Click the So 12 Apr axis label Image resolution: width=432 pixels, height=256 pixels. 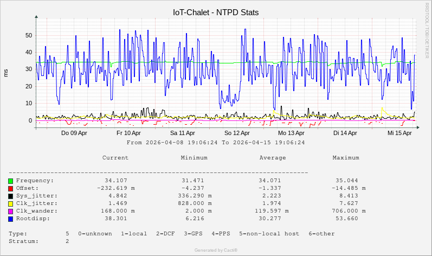pos(237,133)
